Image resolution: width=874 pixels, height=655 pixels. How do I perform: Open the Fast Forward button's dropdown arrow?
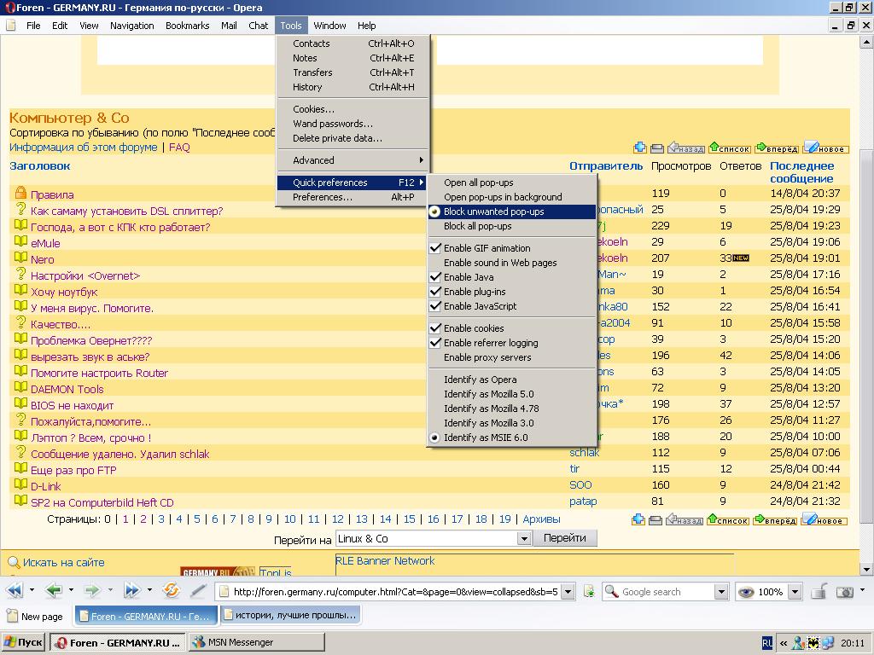click(x=149, y=590)
